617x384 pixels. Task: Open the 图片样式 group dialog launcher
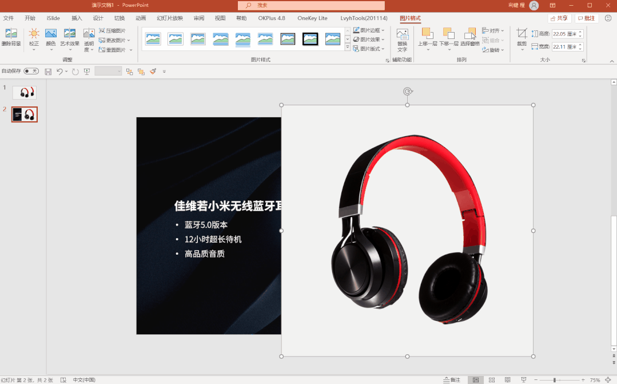pyautogui.click(x=388, y=60)
